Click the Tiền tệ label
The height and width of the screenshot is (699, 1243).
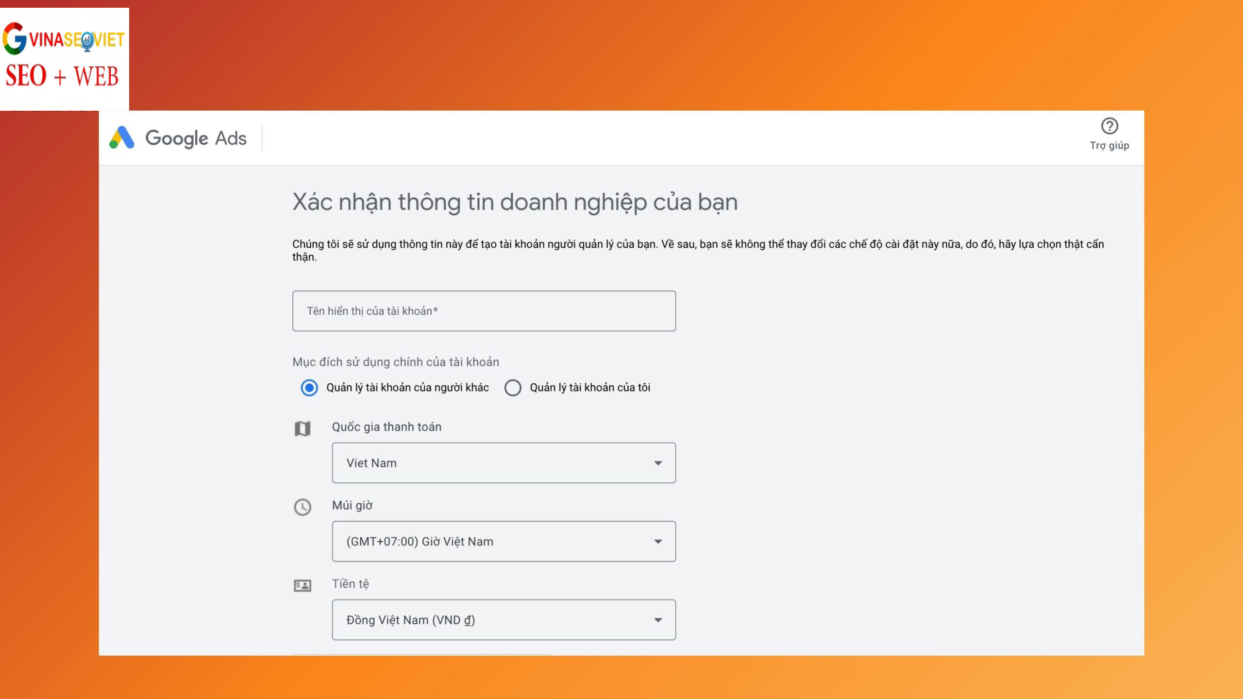point(350,584)
